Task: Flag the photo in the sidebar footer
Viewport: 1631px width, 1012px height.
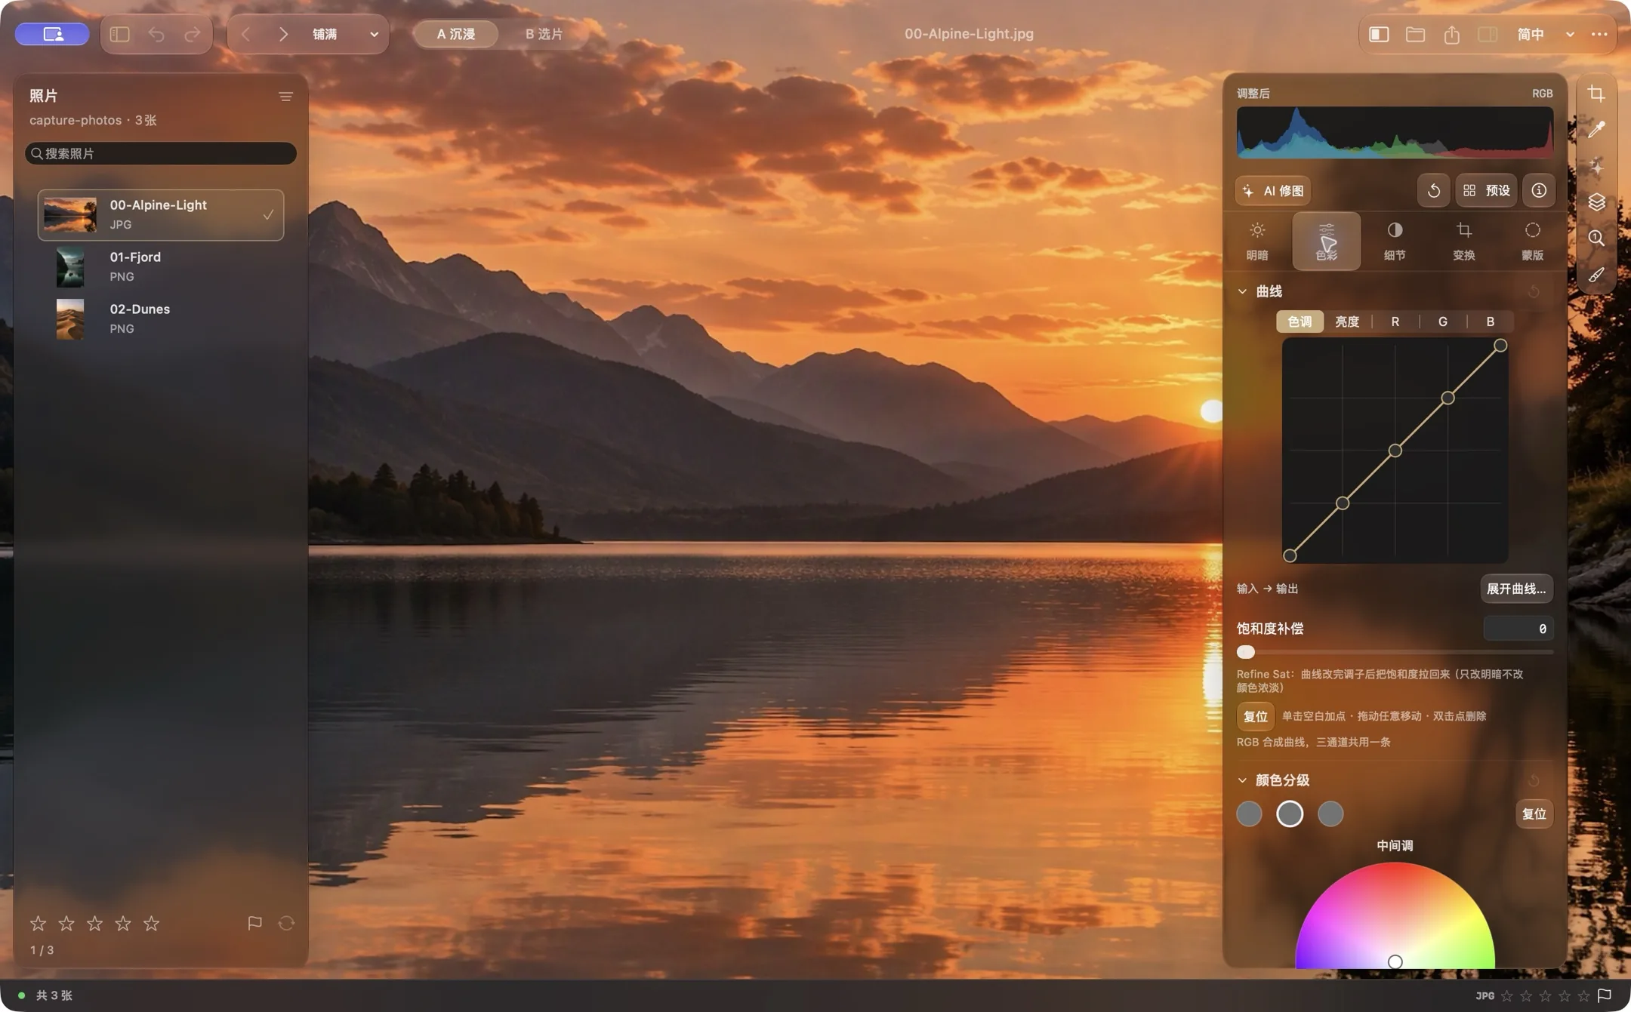Action: 254,923
